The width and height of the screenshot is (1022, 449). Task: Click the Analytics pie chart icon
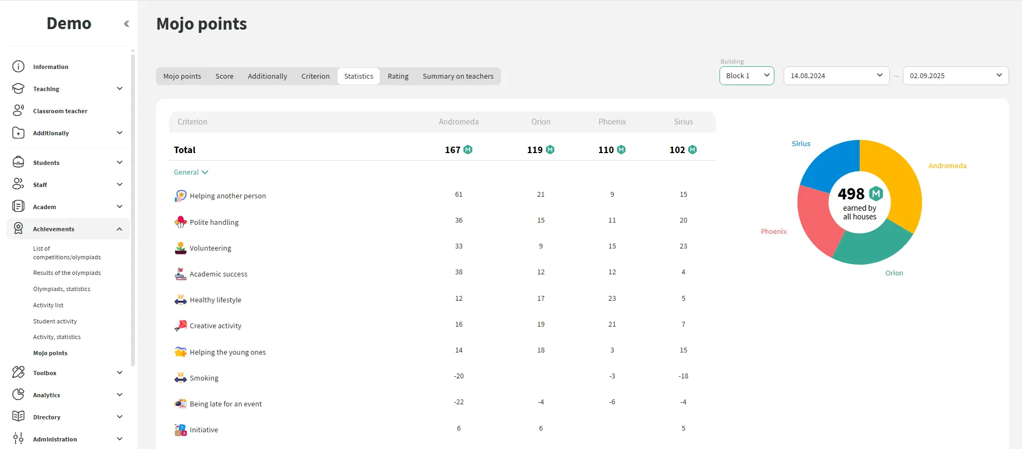point(18,395)
